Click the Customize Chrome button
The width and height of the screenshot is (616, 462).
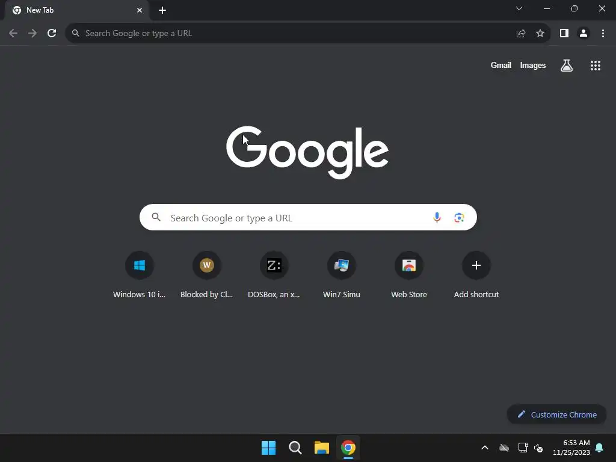556,414
